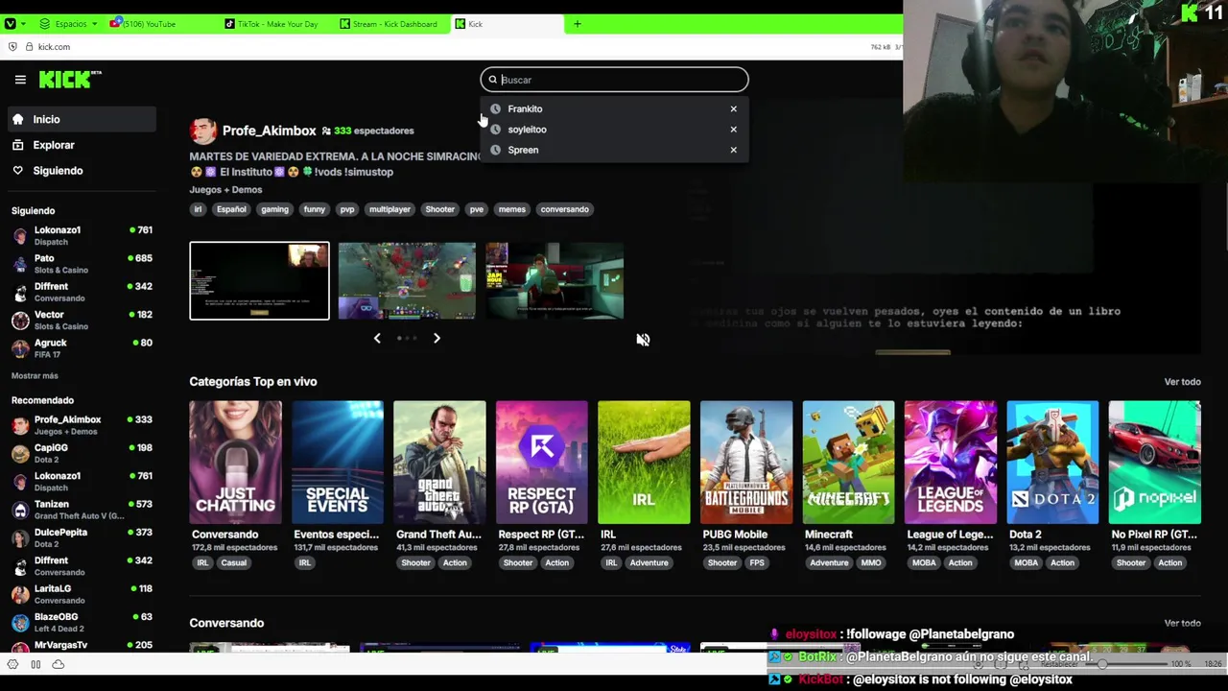Open LaritaLG recommended channel
The width and height of the screenshot is (1228, 691).
point(82,594)
